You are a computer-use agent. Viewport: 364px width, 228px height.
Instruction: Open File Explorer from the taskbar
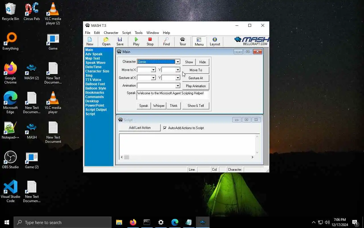119,222
